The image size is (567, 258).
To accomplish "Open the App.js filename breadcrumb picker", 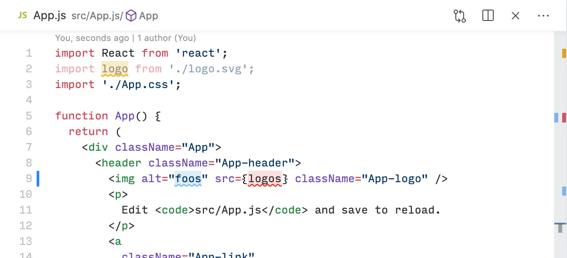I will pos(50,15).
